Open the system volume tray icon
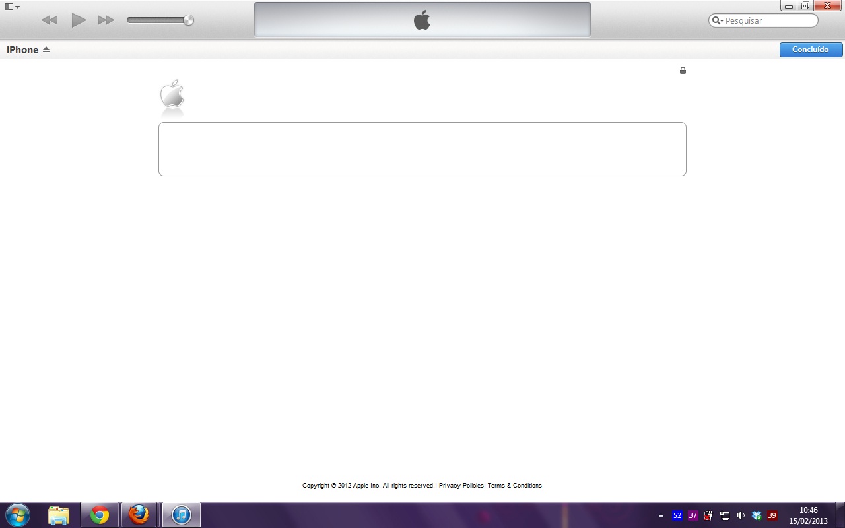 741,515
